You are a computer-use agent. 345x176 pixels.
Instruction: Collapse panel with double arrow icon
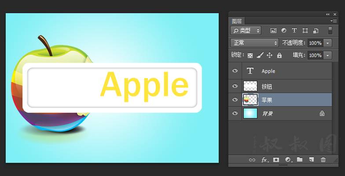(x=327, y=14)
